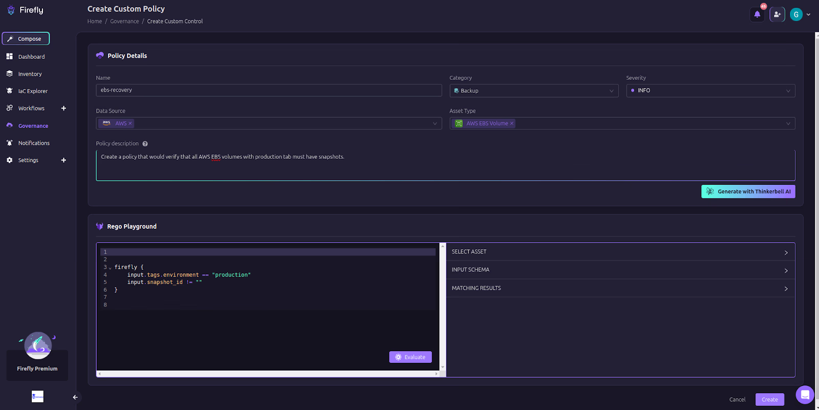Screen dimensions: 819x410
Task: Open Notifications in sidebar
Action: coord(34,143)
